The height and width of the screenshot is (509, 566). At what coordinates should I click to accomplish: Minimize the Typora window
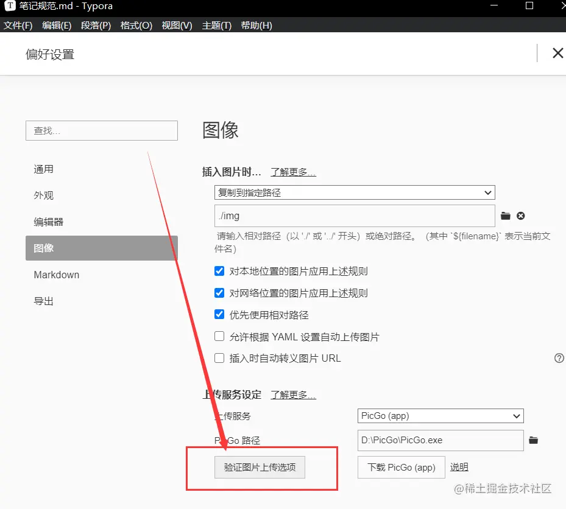[494, 5]
